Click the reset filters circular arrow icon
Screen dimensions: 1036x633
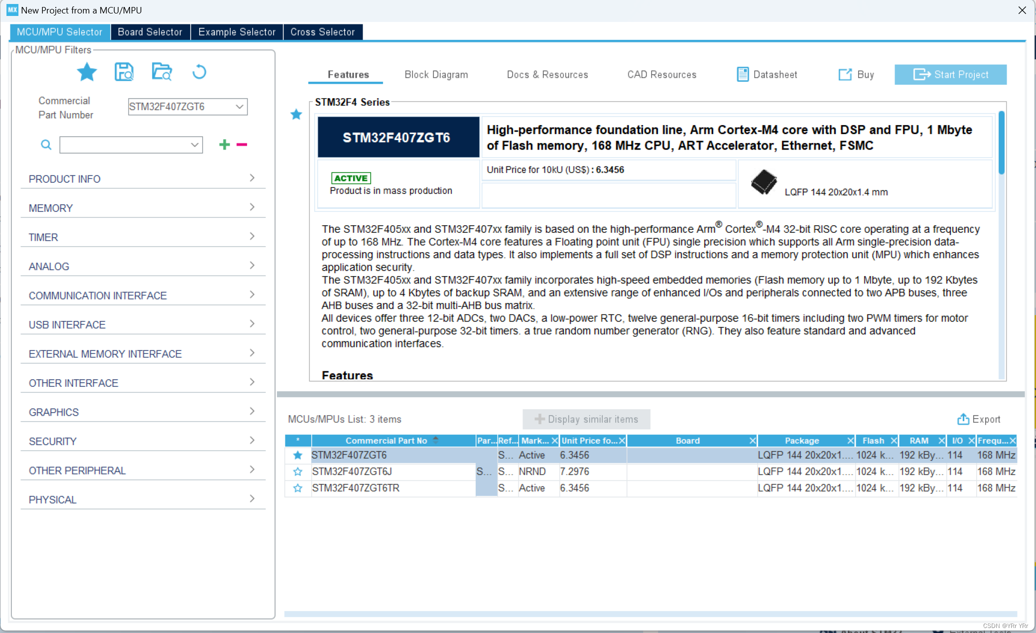pyautogui.click(x=199, y=72)
